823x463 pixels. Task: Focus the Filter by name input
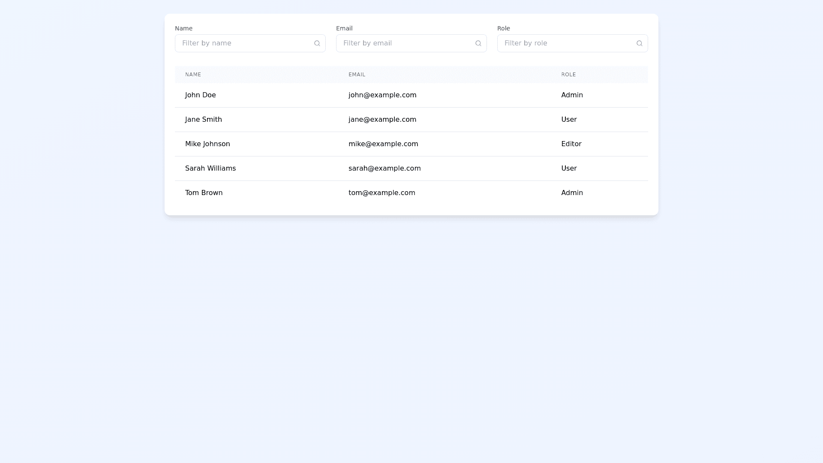coord(244,43)
